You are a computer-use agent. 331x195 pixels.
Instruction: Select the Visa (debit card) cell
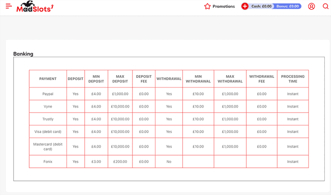pyautogui.click(x=48, y=132)
